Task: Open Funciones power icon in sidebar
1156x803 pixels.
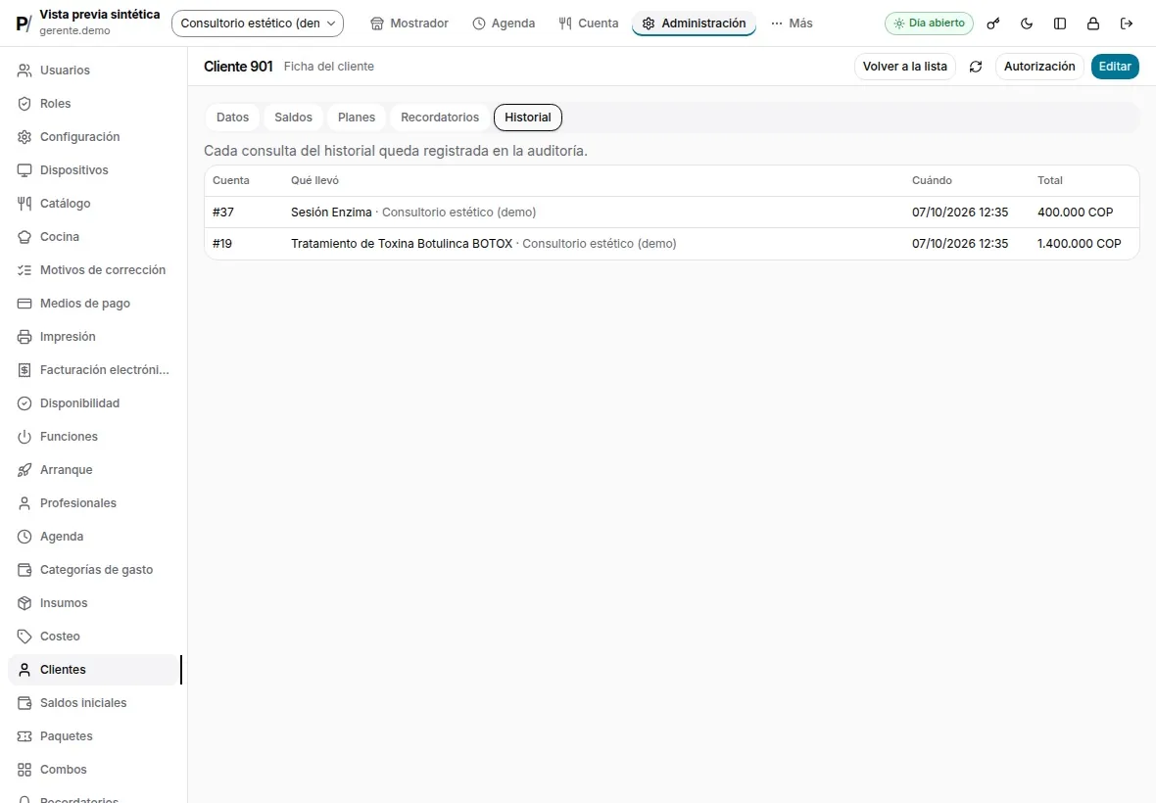Action: click(24, 437)
